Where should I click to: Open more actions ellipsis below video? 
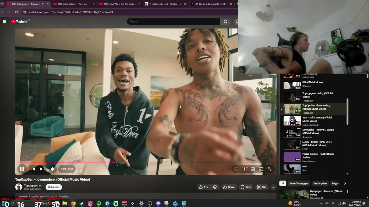coord(273,187)
